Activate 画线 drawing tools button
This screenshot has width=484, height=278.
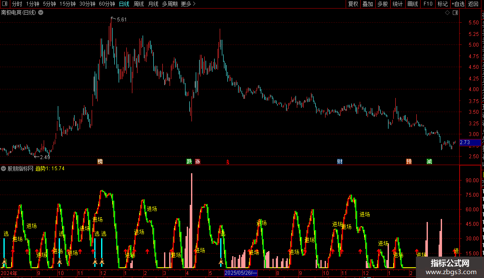tap(413, 4)
